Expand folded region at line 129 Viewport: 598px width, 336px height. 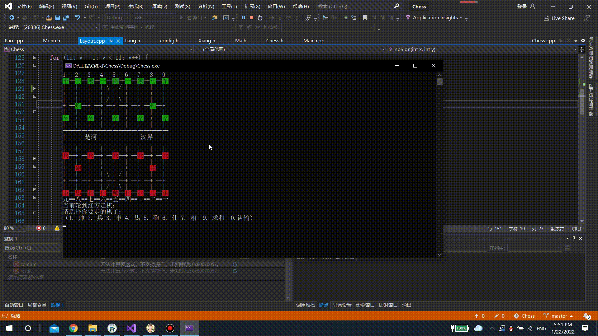point(35,89)
